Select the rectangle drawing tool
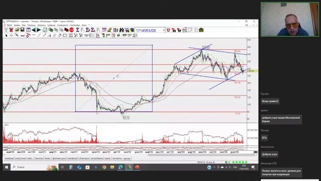Viewport: 321px width, 181px height. [65, 36]
